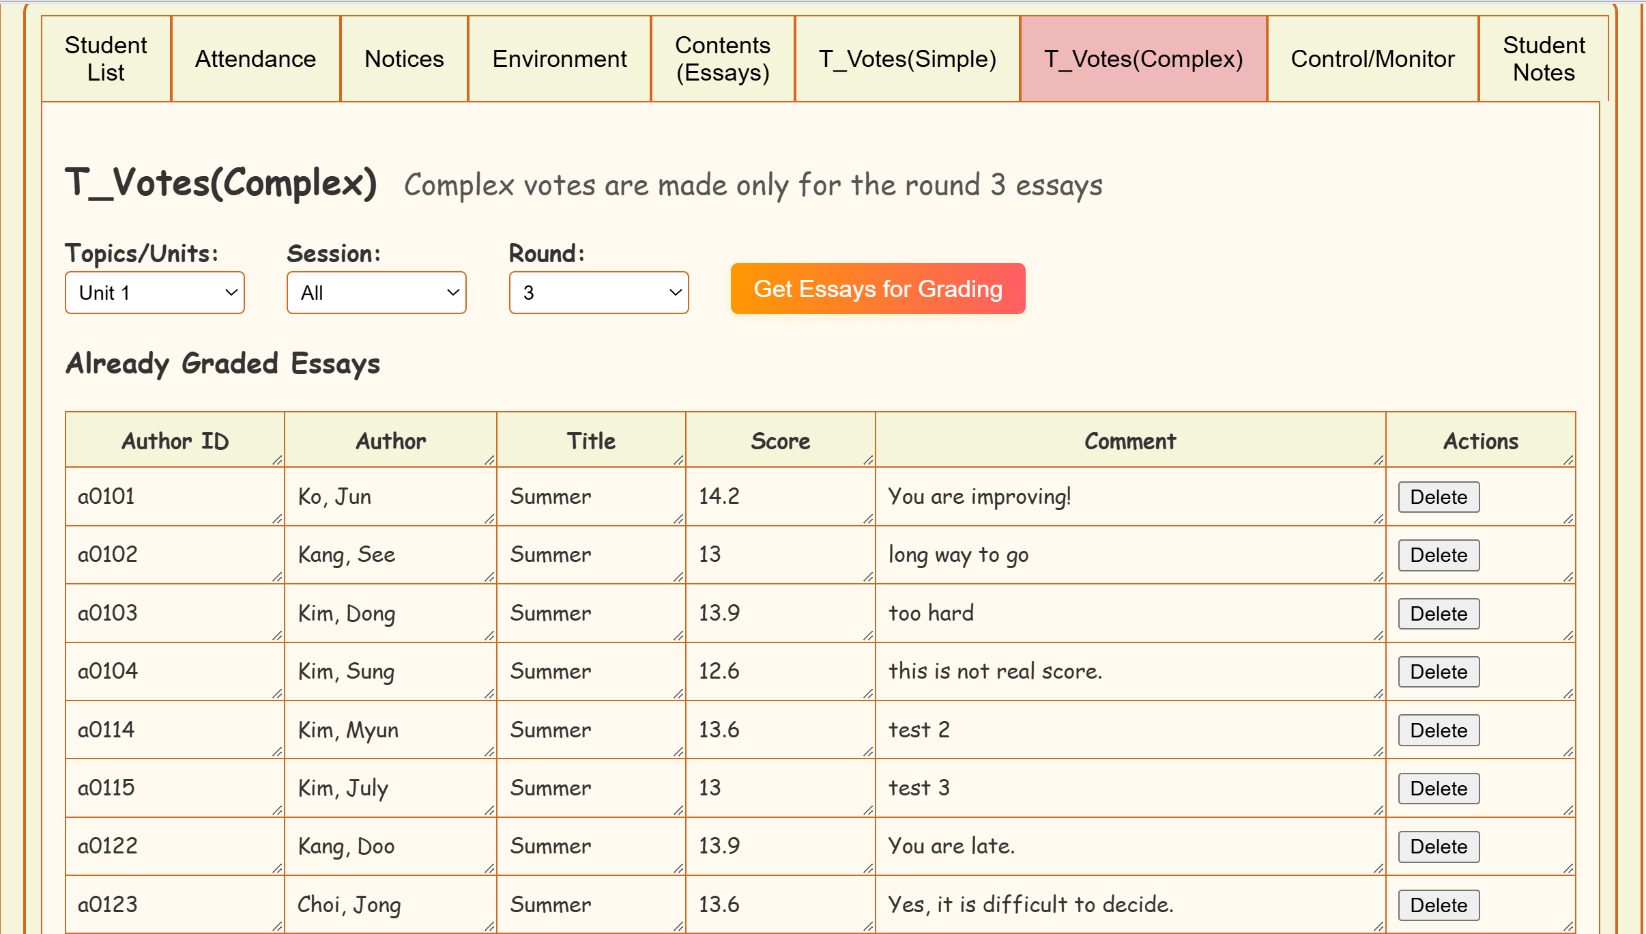Image resolution: width=1646 pixels, height=934 pixels.
Task: Expand the Session dropdown
Action: (377, 293)
